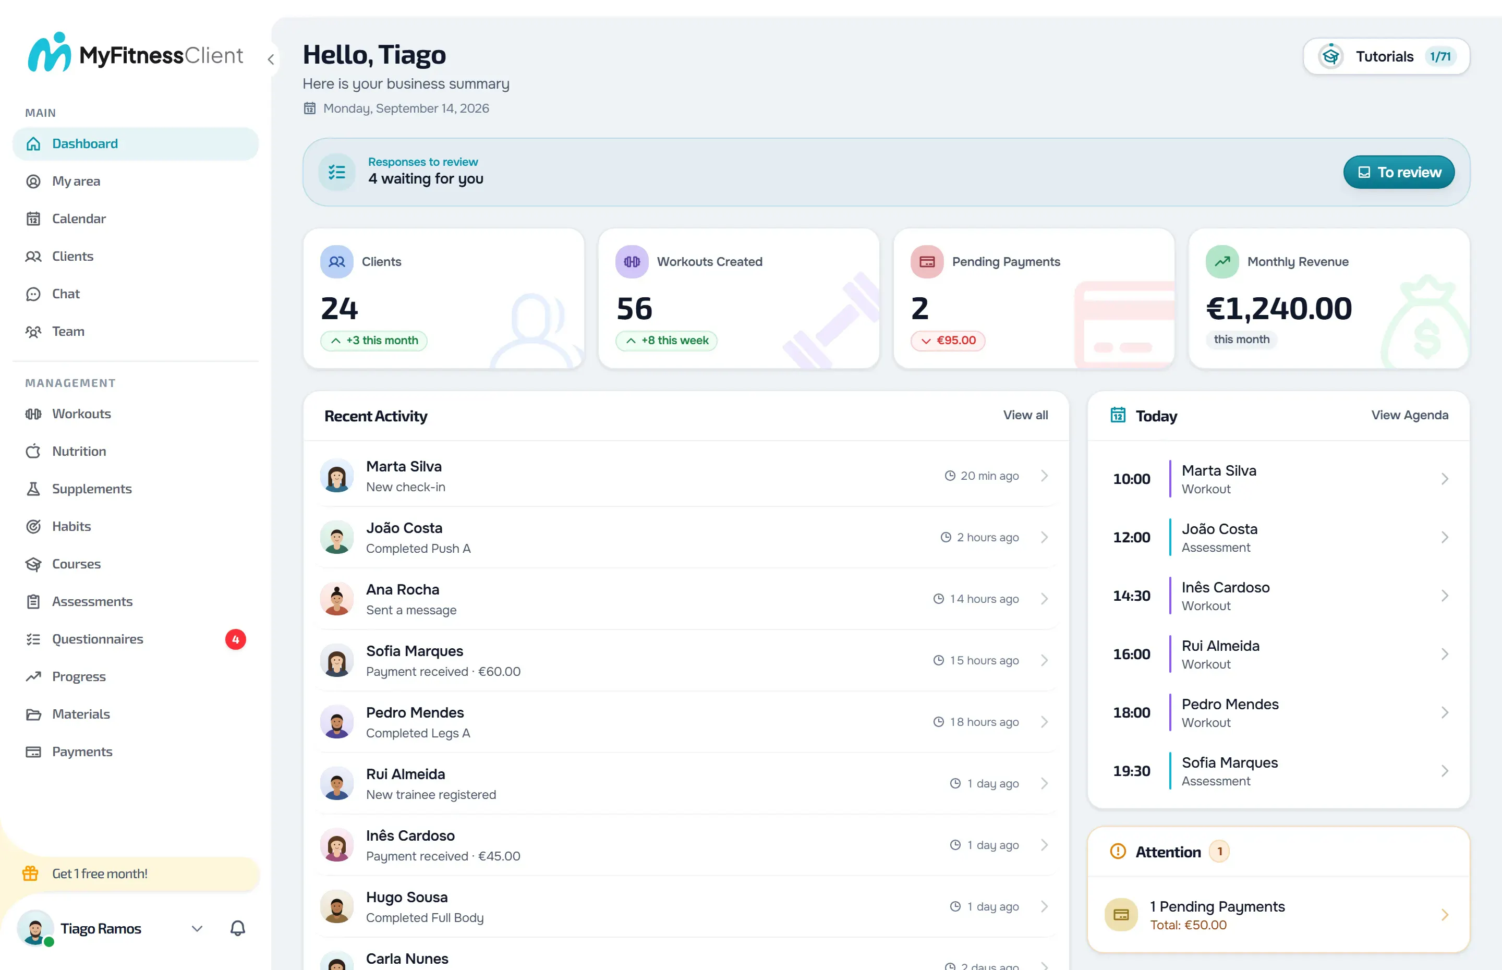
Task: Click View Agenda link
Action: tap(1409, 415)
